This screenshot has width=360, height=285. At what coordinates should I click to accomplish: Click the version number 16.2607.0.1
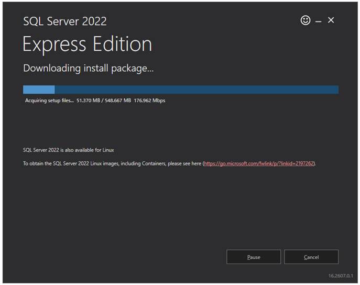pos(341,276)
